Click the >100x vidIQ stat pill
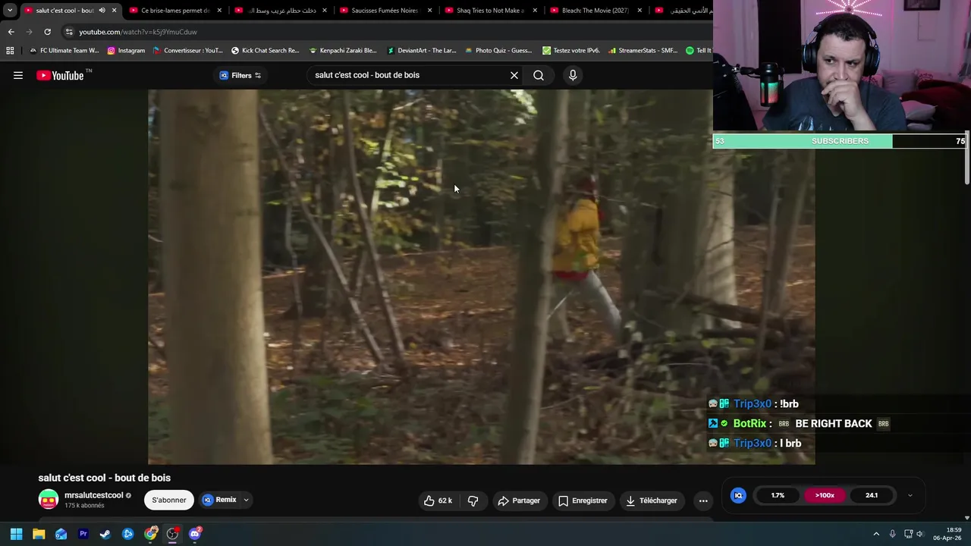 tap(825, 495)
